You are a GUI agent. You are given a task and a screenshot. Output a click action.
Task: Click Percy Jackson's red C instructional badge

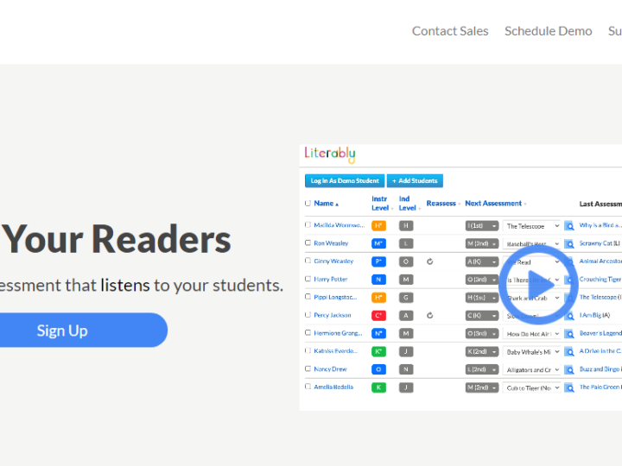click(378, 316)
